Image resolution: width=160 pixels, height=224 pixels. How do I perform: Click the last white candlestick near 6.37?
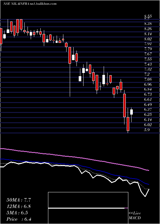pos(132,112)
